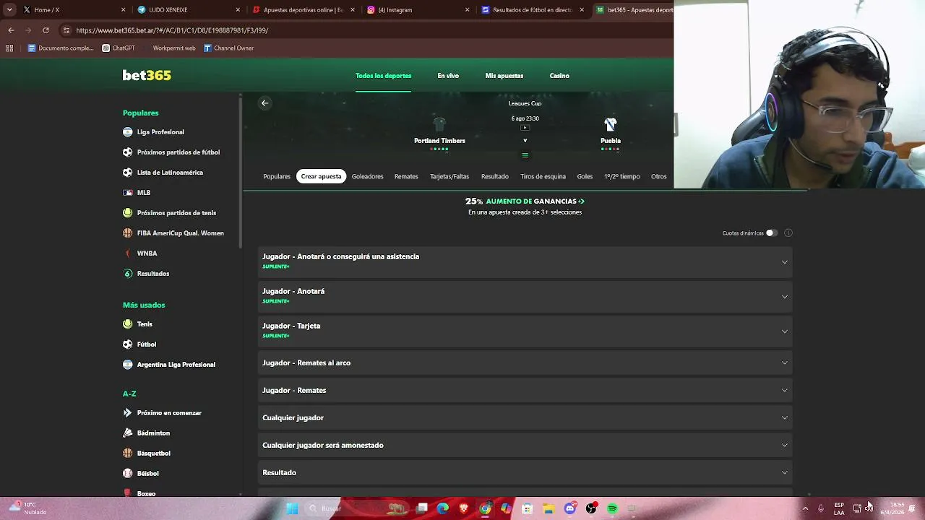925x520 pixels.
Task: Click the Bádminton icon in A-Z
Action: 128,433
